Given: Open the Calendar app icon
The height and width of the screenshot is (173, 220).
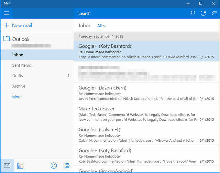Looking at the screenshot, I should coord(20,165).
